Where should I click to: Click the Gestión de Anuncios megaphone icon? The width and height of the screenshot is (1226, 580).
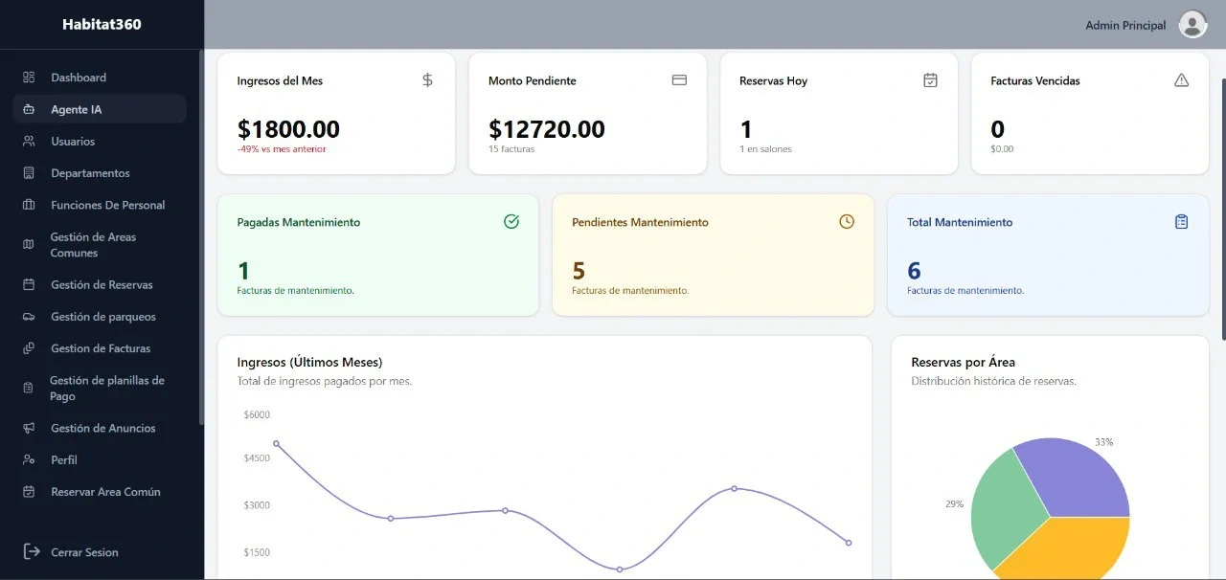pos(29,429)
